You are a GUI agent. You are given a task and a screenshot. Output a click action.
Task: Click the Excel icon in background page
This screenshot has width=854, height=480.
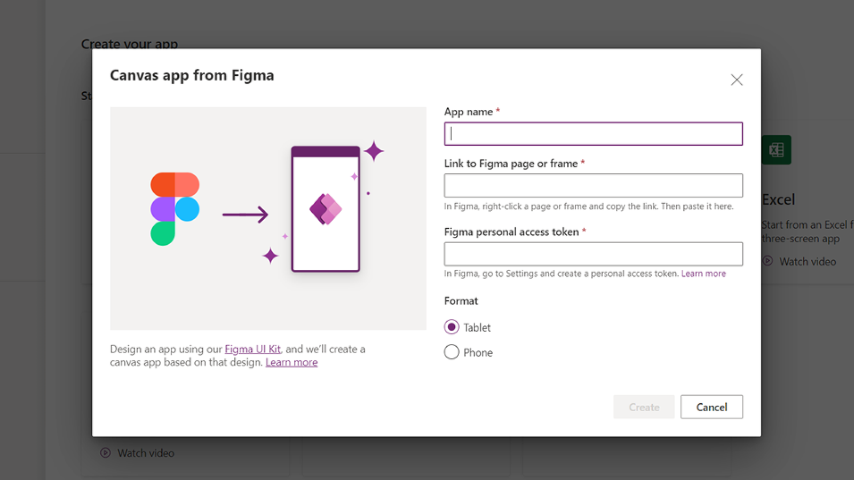pos(776,150)
